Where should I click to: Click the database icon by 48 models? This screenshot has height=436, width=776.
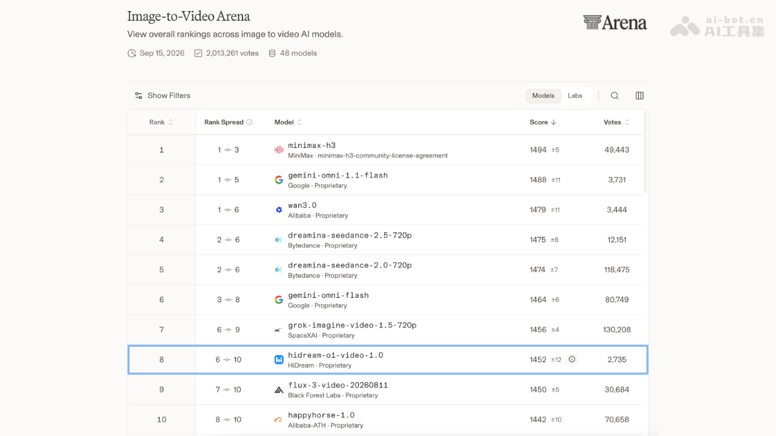[x=272, y=53]
